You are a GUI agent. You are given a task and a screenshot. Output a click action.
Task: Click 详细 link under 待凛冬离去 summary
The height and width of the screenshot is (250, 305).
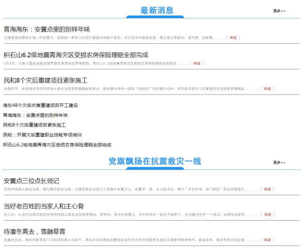(267, 240)
